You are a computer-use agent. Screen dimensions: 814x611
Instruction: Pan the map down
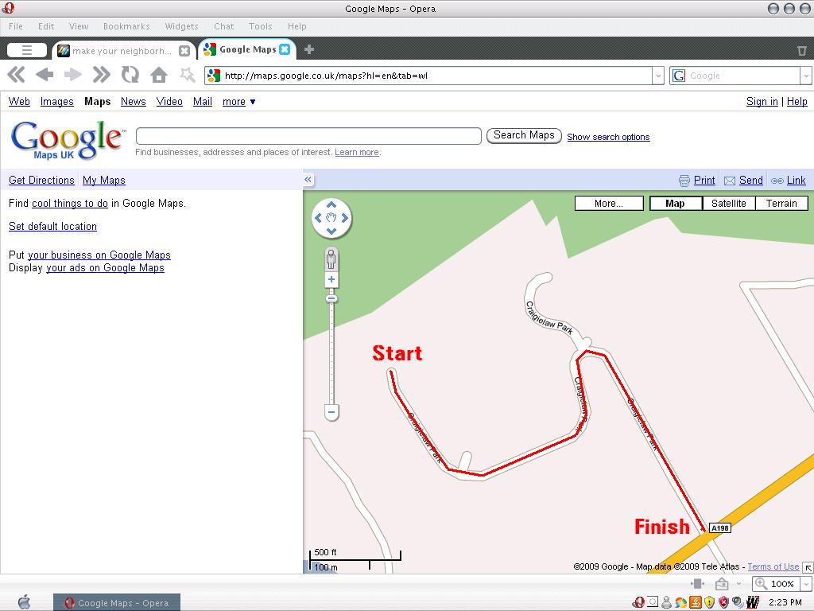(x=331, y=232)
